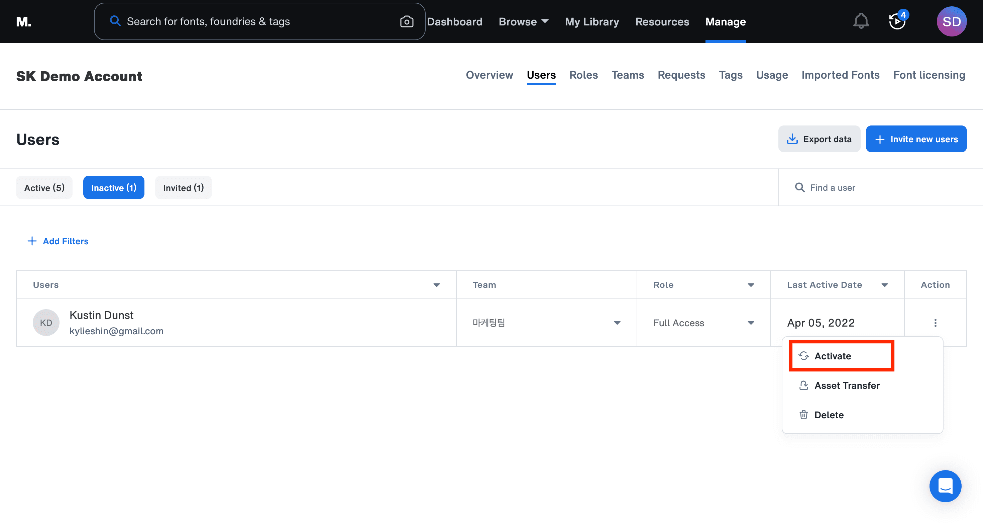Screen dimensions: 983x524
Task: Select Asset Transfer in the action menu
Action: [x=847, y=385]
